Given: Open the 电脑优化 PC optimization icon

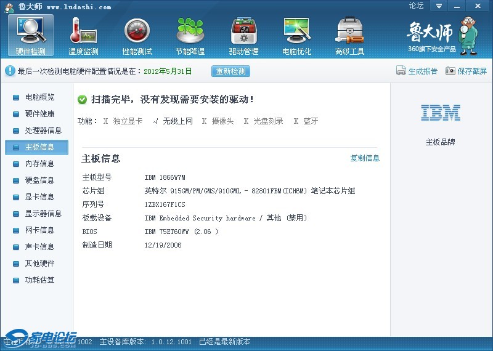Looking at the screenshot, I should (x=296, y=35).
